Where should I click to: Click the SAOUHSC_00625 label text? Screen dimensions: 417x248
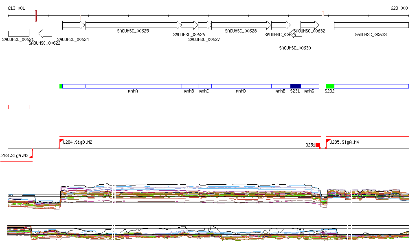[x=133, y=31]
